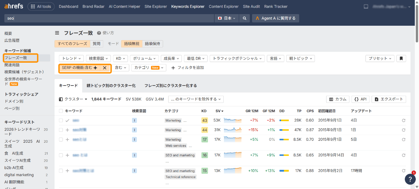Click the SV trend sparkline in the 53K row
This screenshot has height=189, width=419.
[x=232, y=121]
